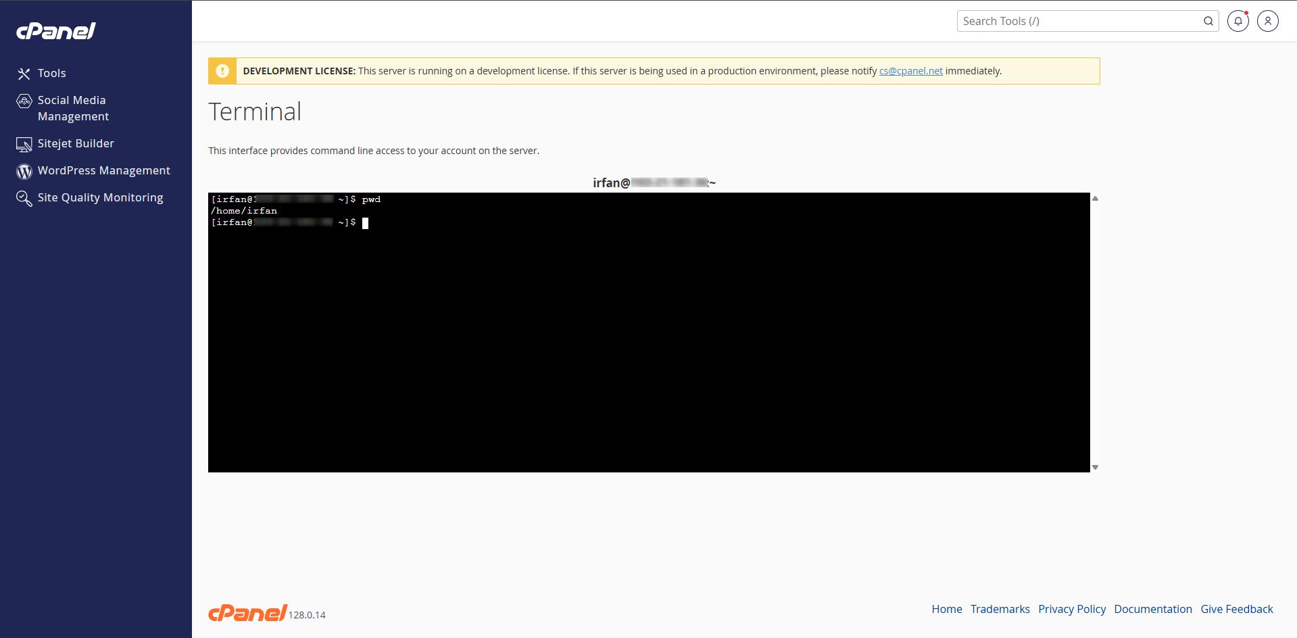1297x638 pixels.
Task: Open the Trademarks footer link
Action: coord(1000,609)
